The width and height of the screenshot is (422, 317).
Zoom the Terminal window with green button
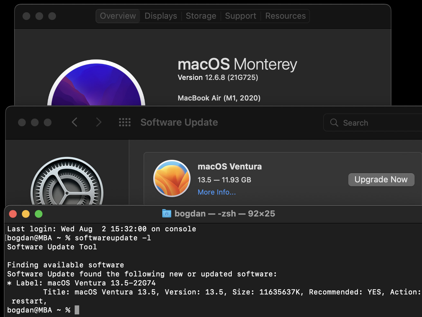pos(39,214)
